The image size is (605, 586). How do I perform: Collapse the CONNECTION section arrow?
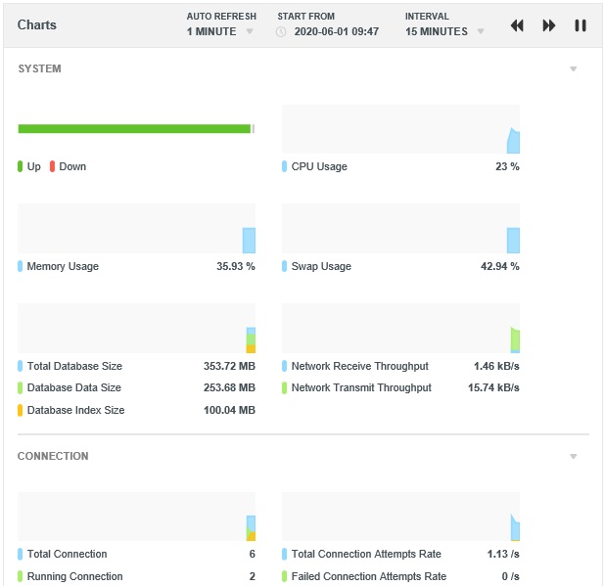574,457
